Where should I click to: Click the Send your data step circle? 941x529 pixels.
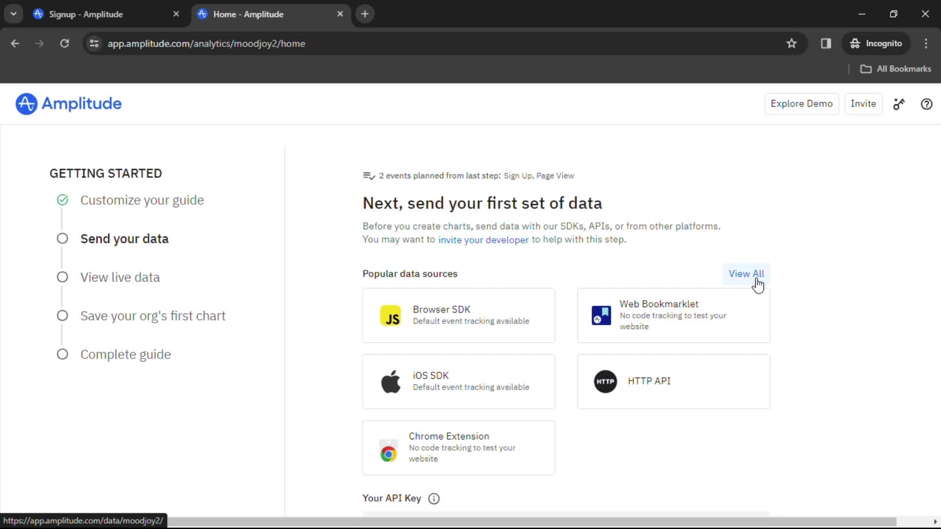click(62, 239)
